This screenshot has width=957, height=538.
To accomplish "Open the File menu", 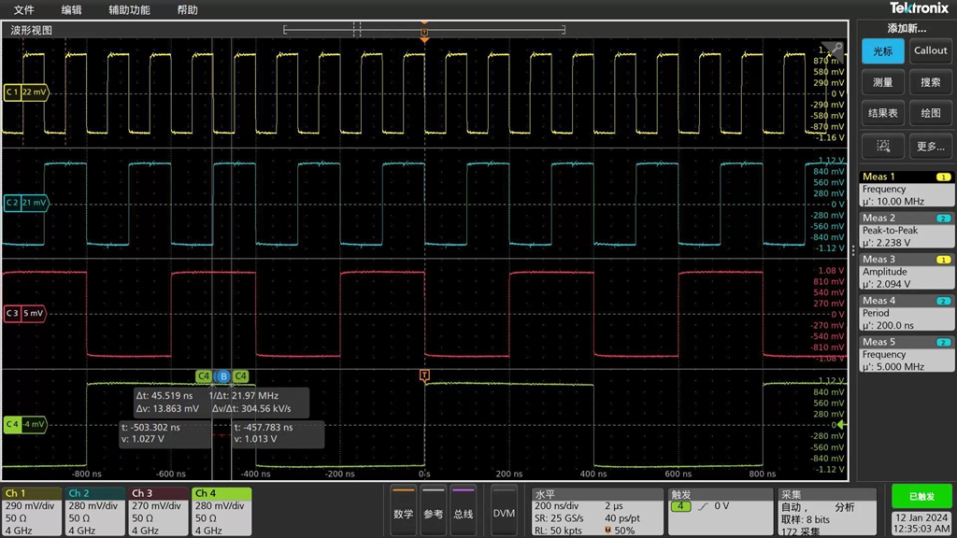I will 24,9.
